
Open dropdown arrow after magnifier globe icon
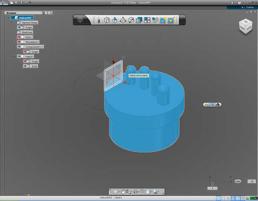159,192
